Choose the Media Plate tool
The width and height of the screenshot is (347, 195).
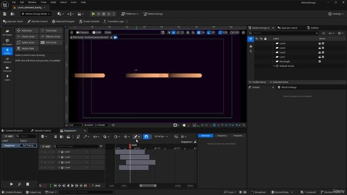27,48
